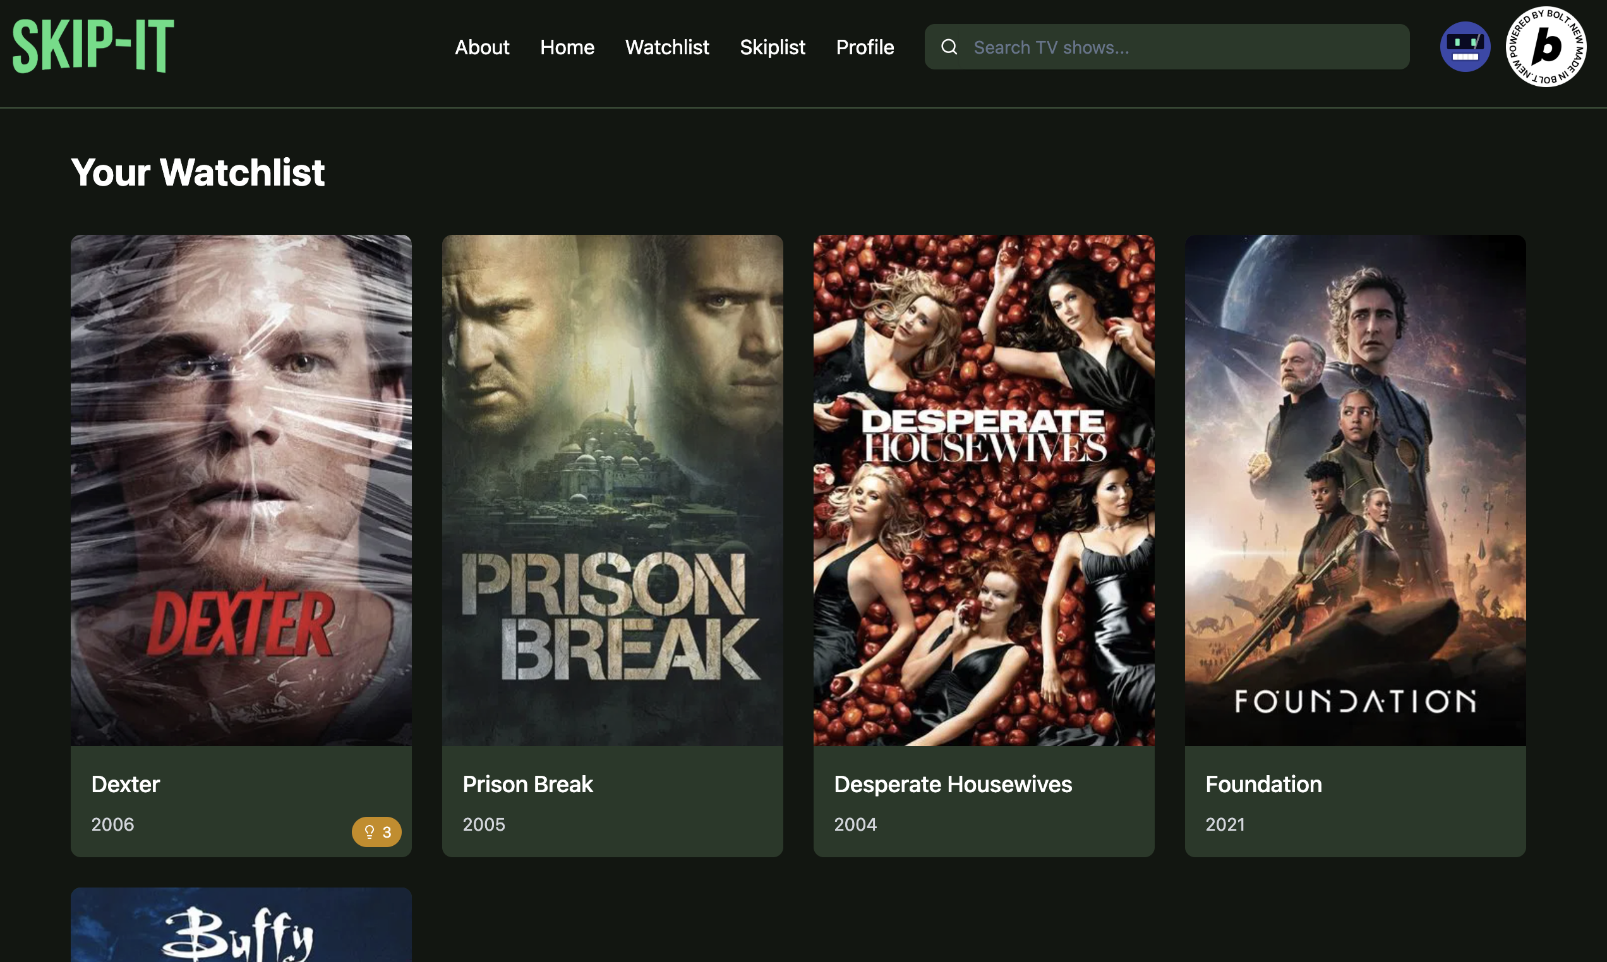Screen dimensions: 1607x962
Task: Open the Desperate Housewives poster
Action: [x=984, y=490]
